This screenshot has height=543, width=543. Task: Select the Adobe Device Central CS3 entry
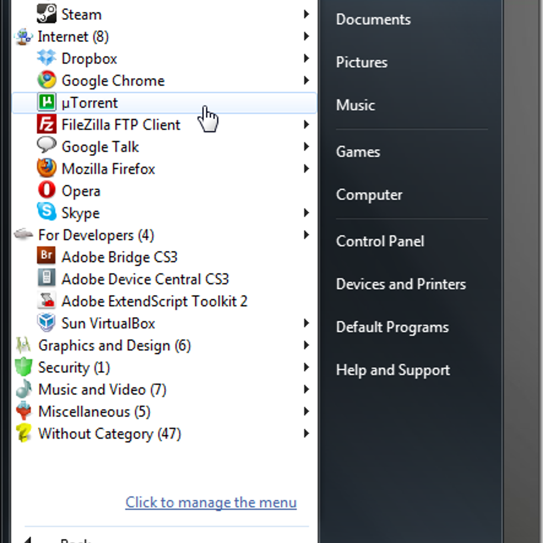[164, 279]
